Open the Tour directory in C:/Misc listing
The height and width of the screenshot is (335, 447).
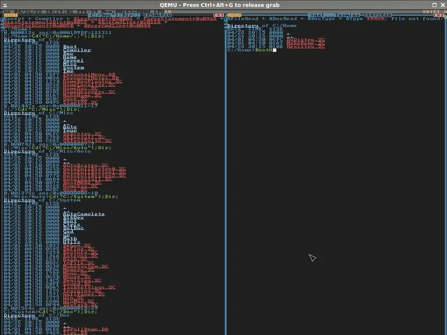[x=70, y=130]
